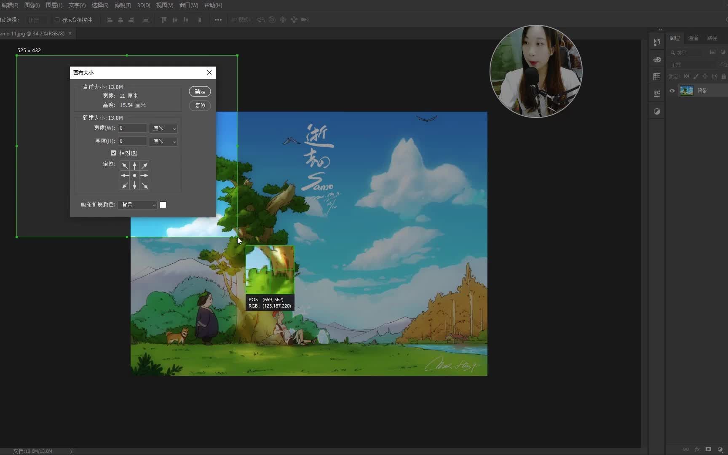The image size is (728, 455).
Task: Select bottom-center anchor arrow
Action: 134,185
